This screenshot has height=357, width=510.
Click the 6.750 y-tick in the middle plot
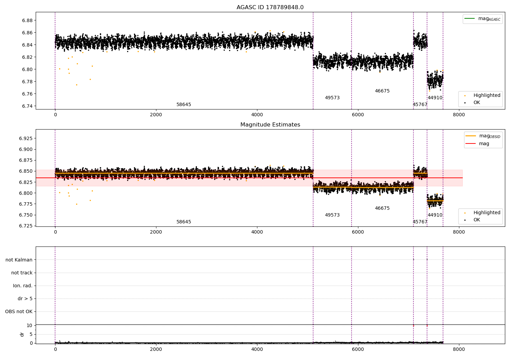click(x=26, y=215)
